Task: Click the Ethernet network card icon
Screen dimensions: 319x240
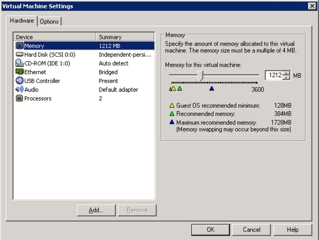Action: point(20,72)
